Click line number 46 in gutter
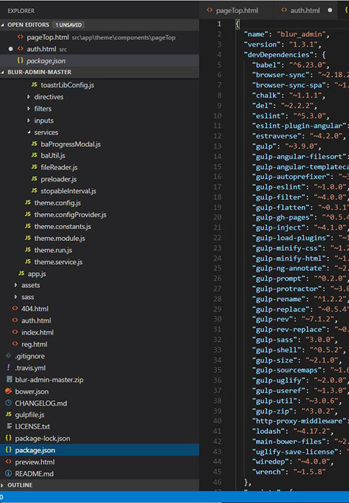349x503 pixels. (217, 482)
